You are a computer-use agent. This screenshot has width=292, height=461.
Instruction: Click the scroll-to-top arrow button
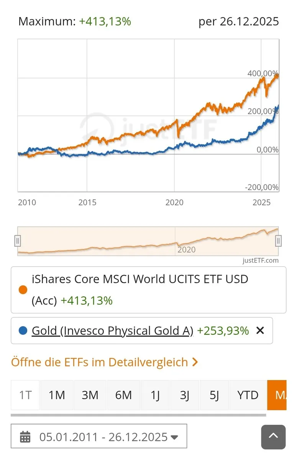[273, 437]
